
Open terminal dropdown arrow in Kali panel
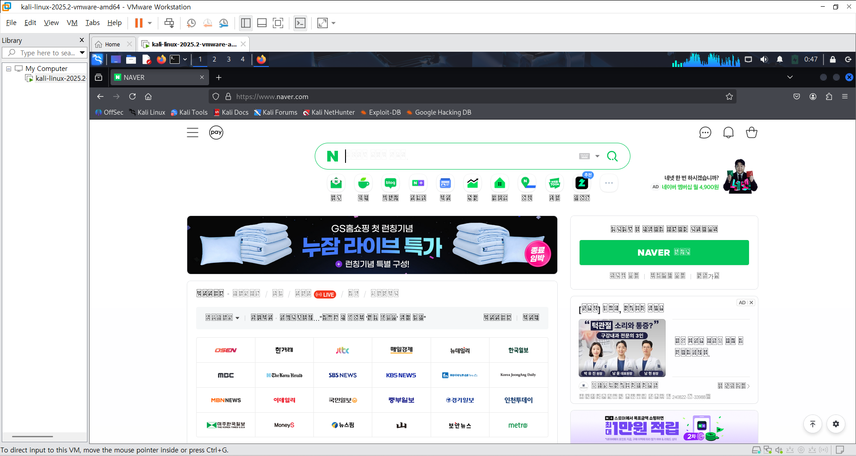click(185, 59)
